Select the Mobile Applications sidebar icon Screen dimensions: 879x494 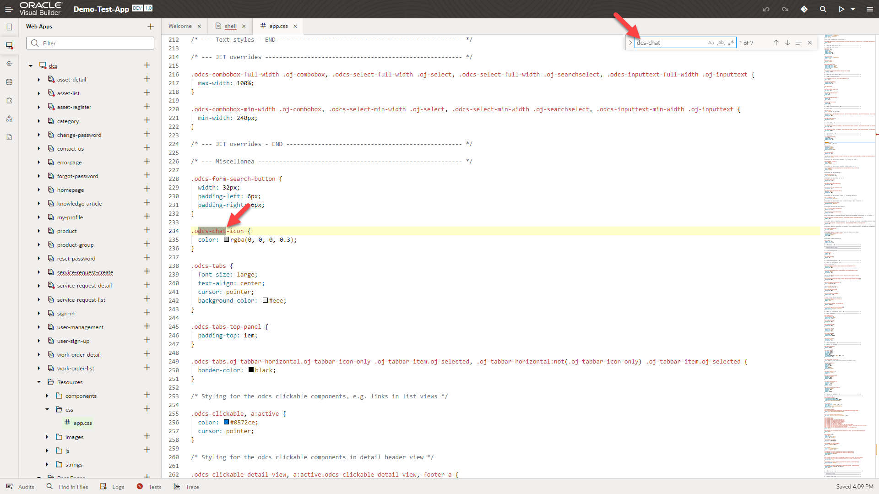9,27
